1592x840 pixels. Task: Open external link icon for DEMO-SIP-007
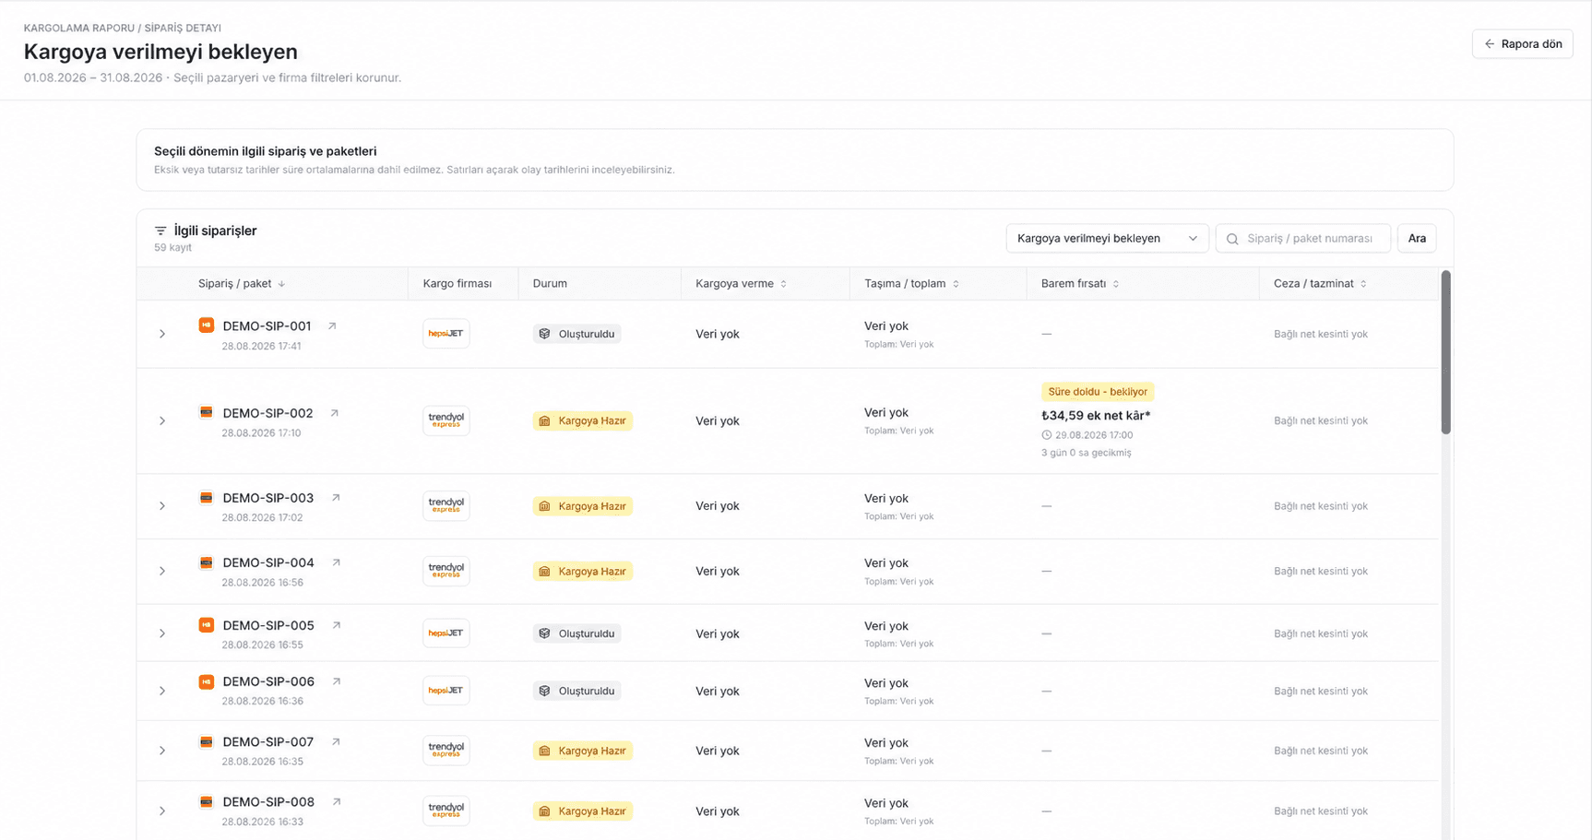point(336,741)
